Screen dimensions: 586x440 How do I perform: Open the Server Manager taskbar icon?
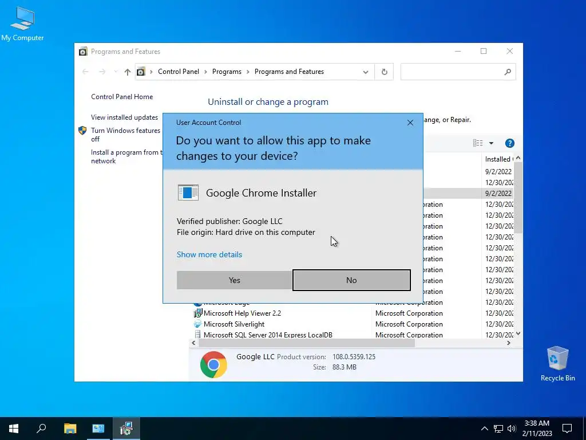[98, 429]
